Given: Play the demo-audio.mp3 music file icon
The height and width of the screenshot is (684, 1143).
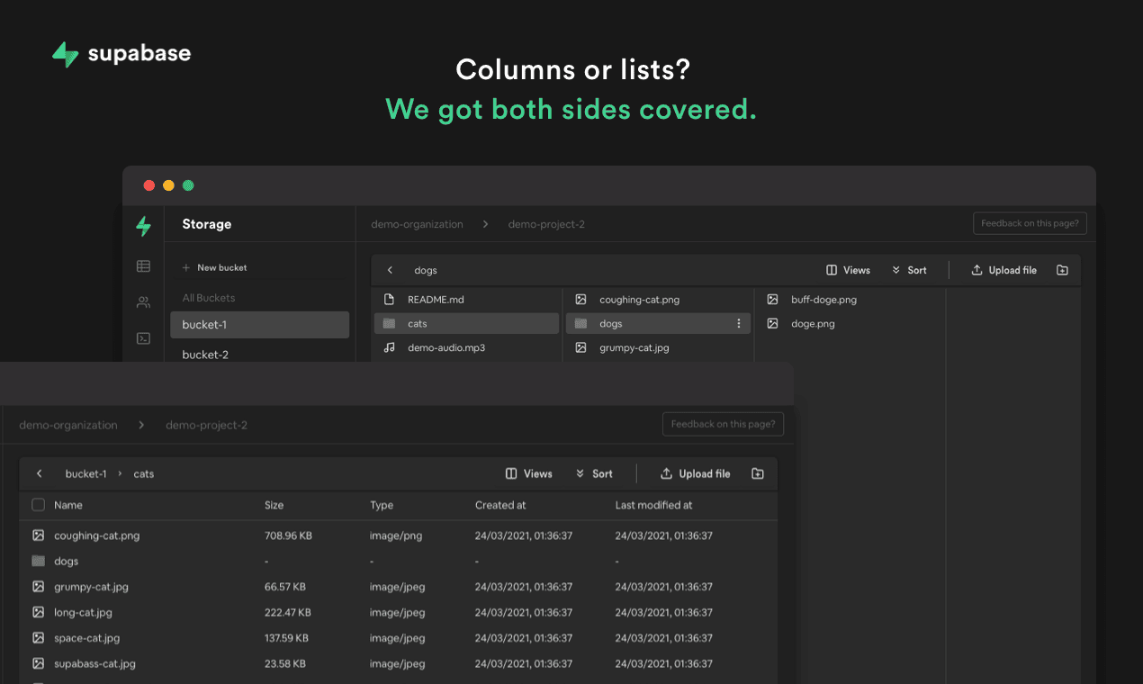Looking at the screenshot, I should click(x=388, y=347).
